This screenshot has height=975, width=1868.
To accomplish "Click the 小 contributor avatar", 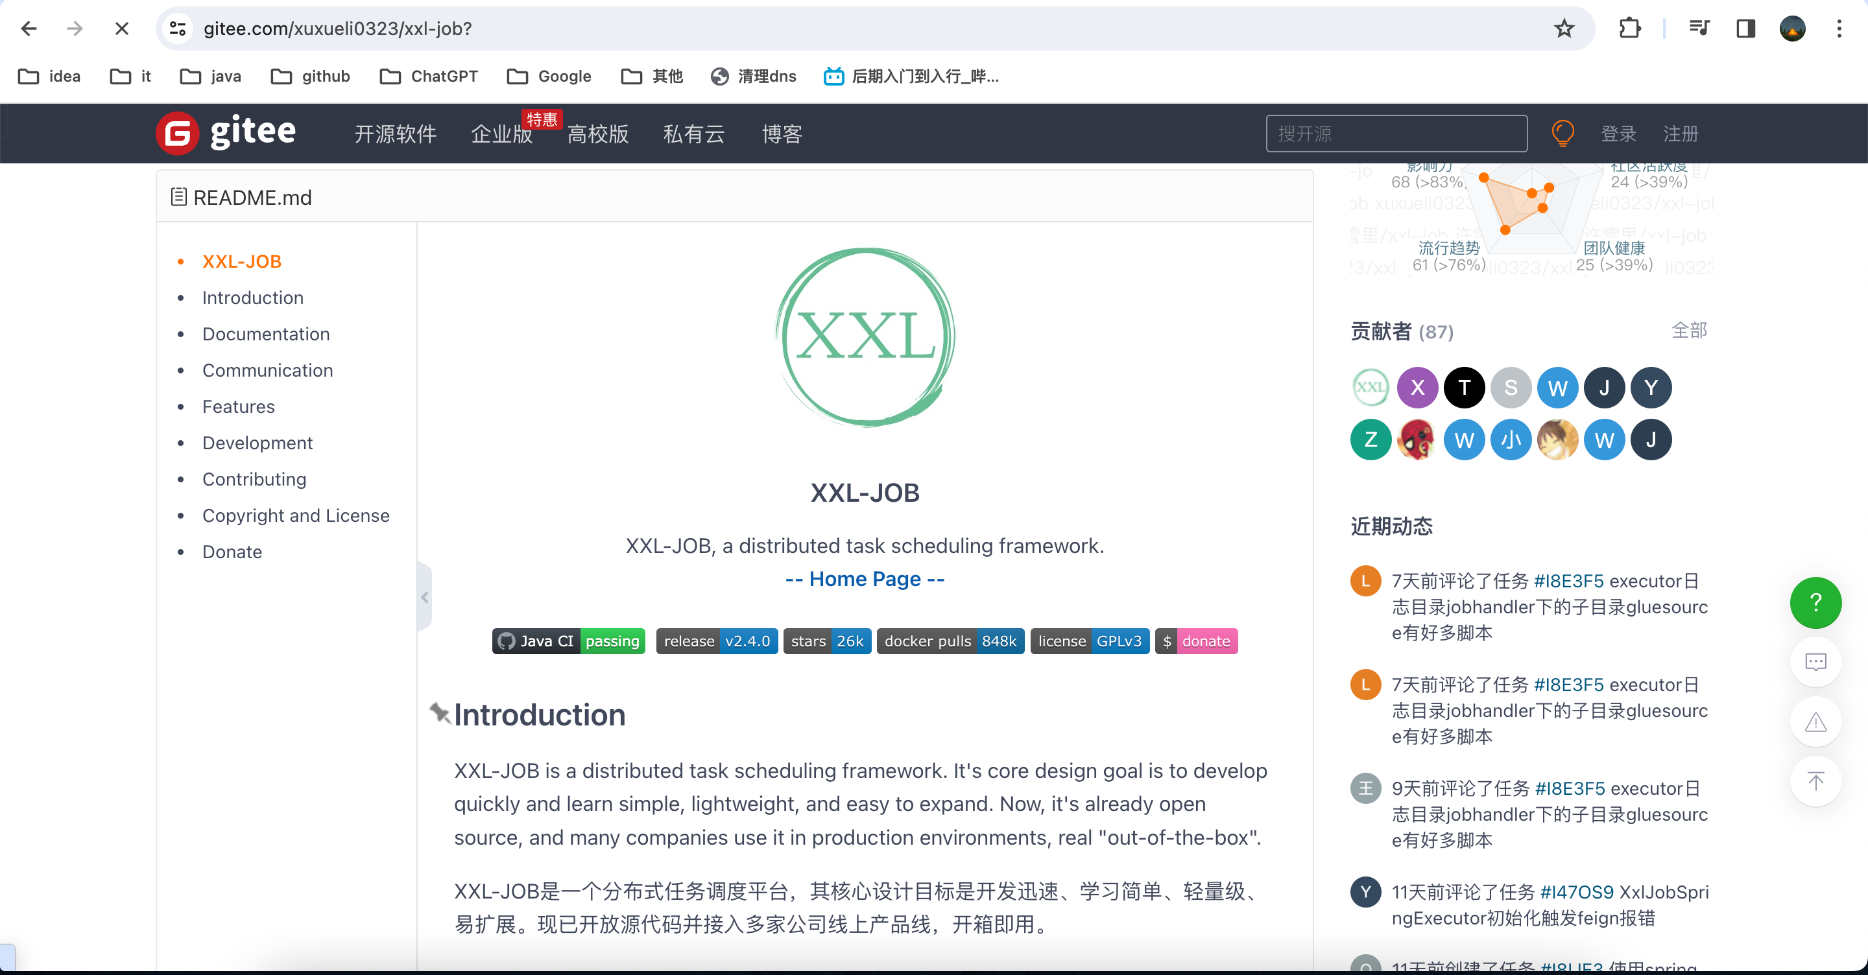I will [x=1511, y=440].
